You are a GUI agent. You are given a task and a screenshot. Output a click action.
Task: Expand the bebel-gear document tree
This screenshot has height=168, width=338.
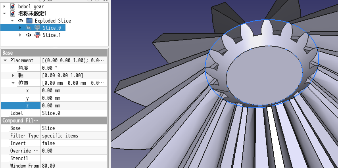tap(4, 7)
